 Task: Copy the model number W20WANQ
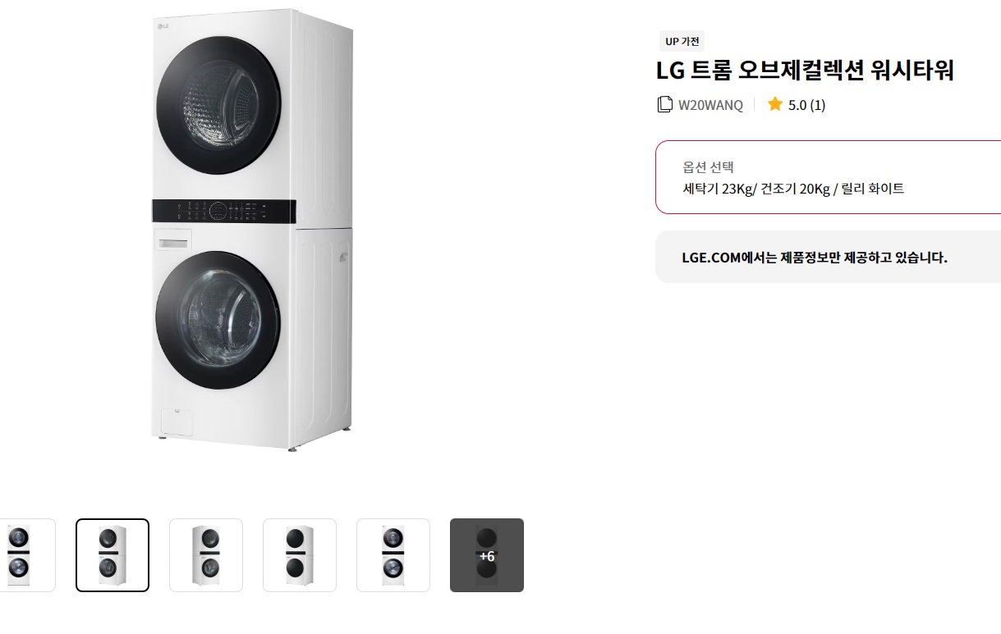coord(709,104)
